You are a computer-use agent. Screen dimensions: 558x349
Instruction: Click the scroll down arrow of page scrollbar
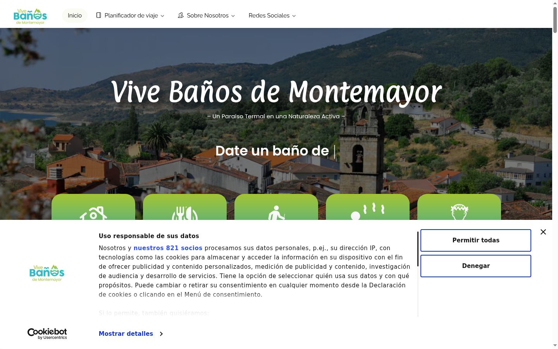point(555,346)
